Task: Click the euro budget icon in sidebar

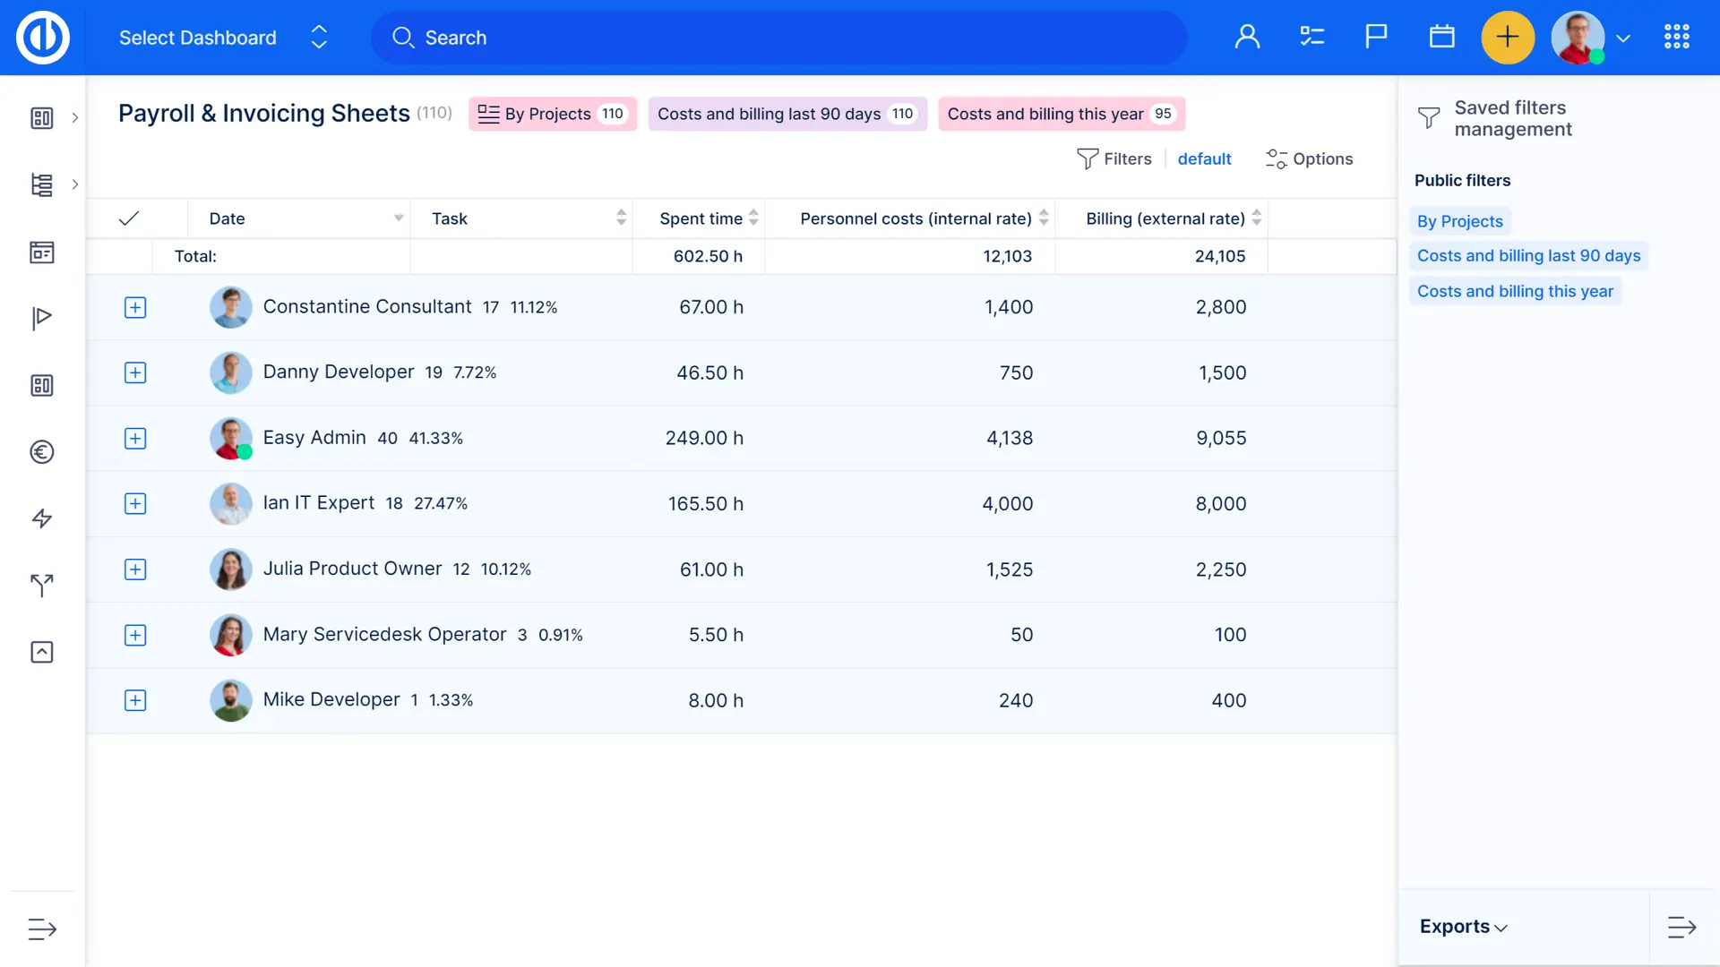Action: click(42, 452)
